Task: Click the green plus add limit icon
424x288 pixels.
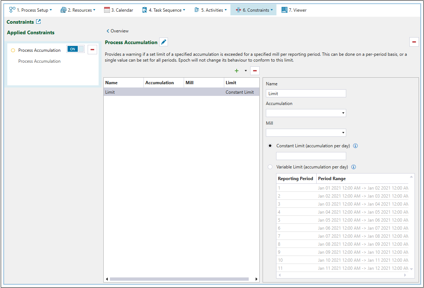Action: coord(237,71)
